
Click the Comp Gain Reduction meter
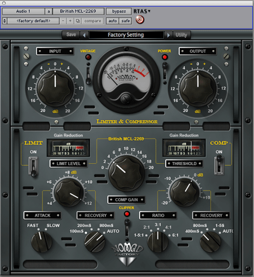[184, 147]
